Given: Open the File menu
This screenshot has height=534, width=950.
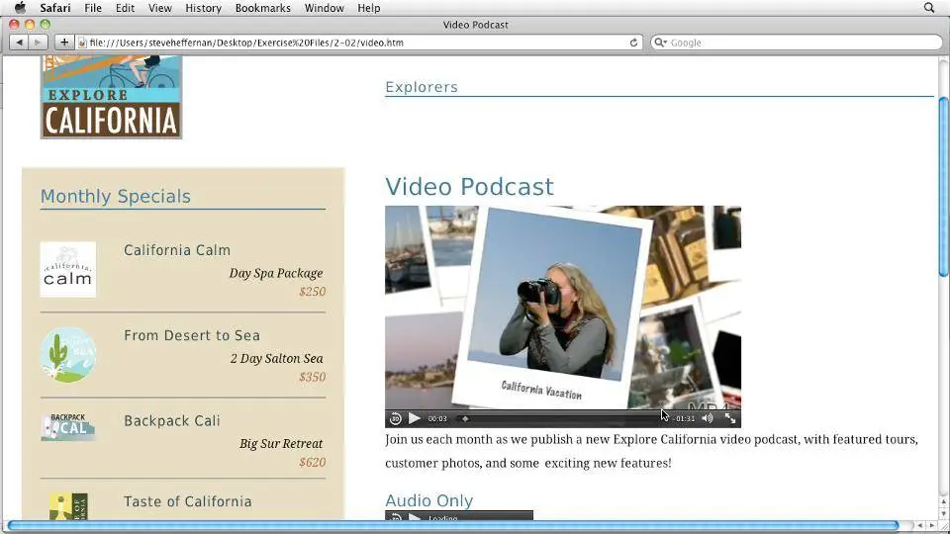Looking at the screenshot, I should [x=93, y=8].
